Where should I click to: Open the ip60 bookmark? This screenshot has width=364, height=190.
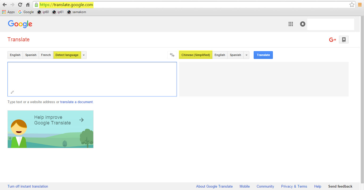tap(43, 12)
